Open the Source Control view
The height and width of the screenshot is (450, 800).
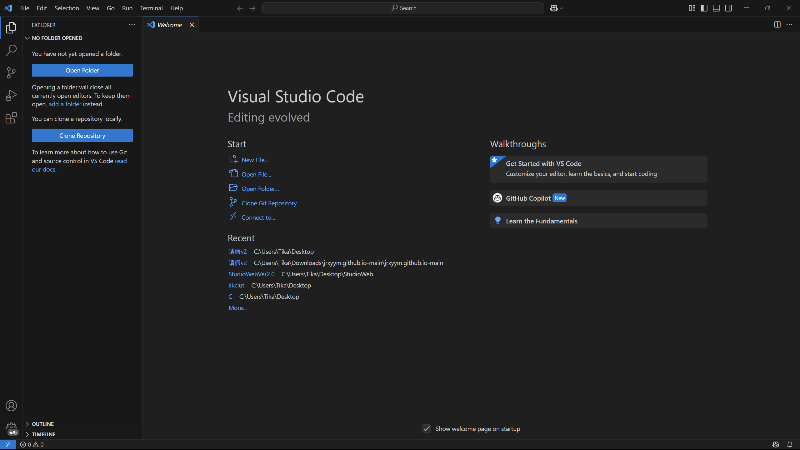(11, 73)
